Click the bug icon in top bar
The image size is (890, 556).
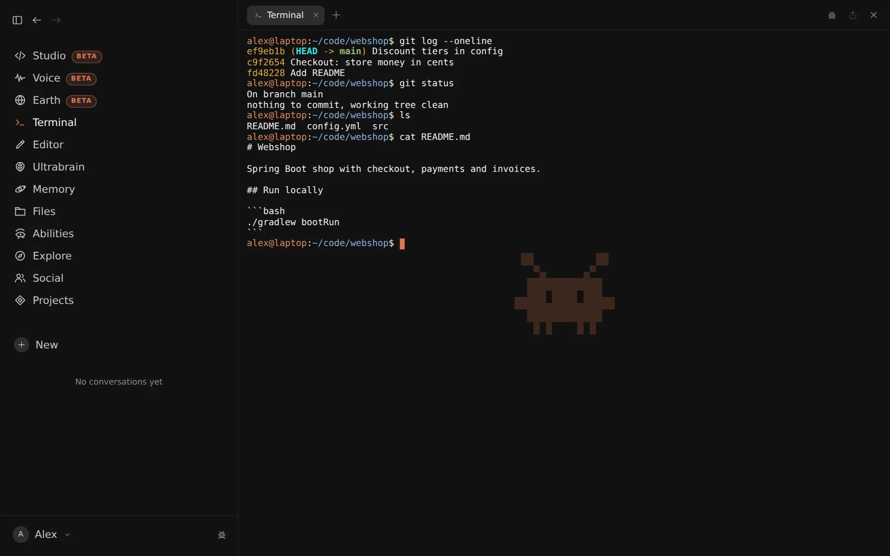tap(832, 15)
